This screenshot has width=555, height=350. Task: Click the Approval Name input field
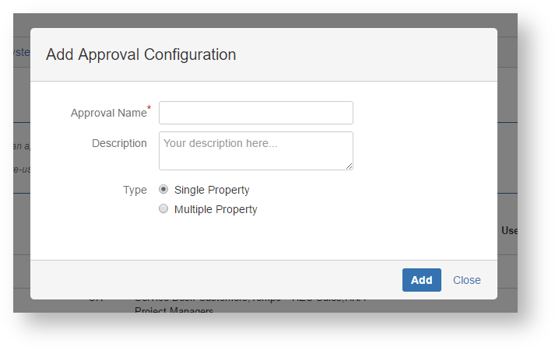tap(255, 113)
